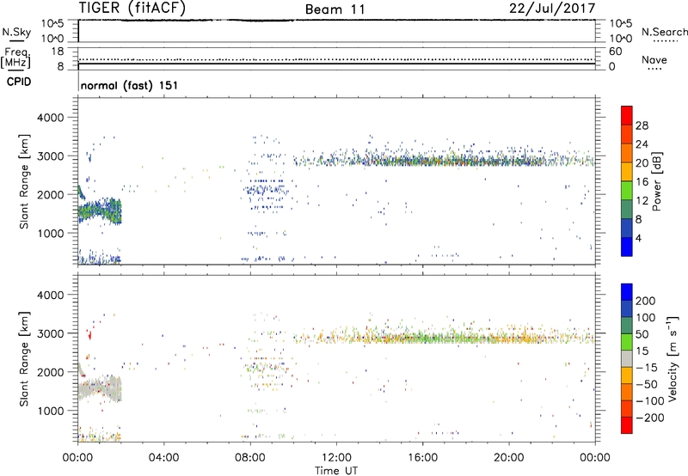Click the 16:00 time axis label
688x476 pixels.
coord(422,458)
